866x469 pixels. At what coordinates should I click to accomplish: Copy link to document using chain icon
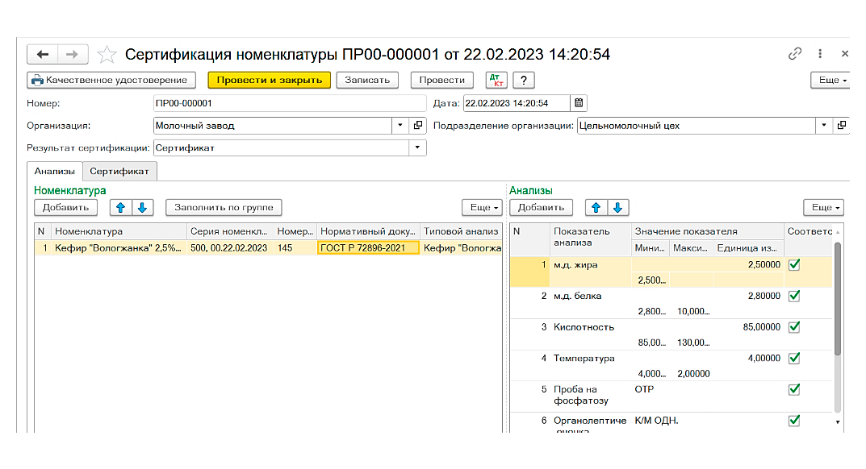(x=794, y=53)
